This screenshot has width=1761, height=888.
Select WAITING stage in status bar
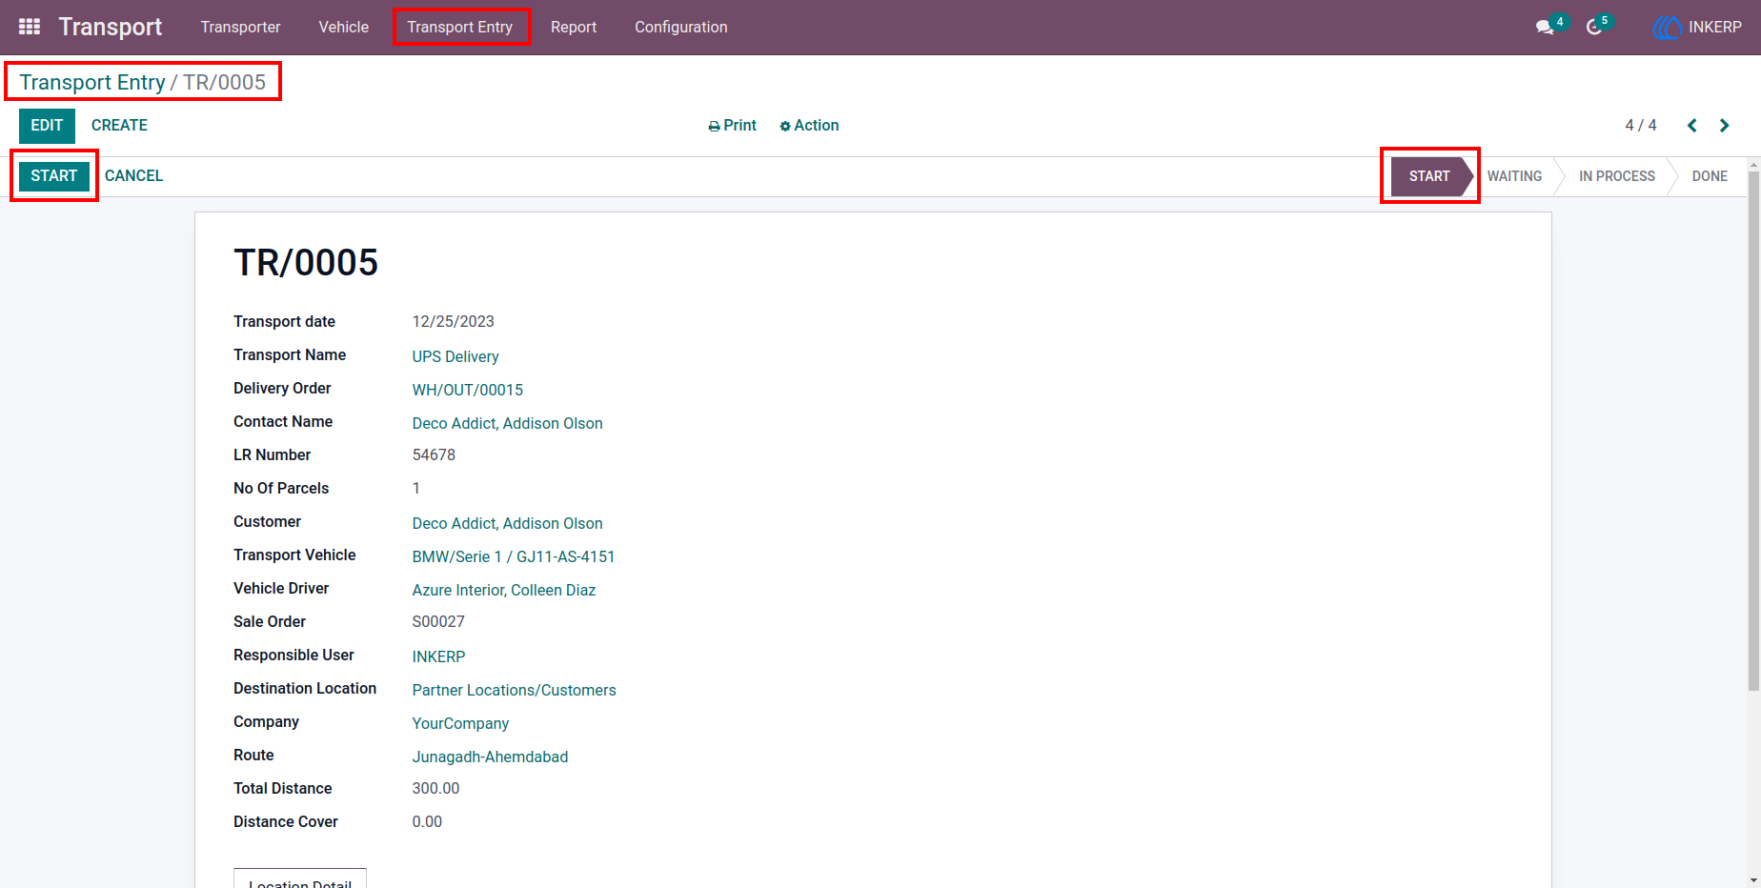(x=1514, y=176)
